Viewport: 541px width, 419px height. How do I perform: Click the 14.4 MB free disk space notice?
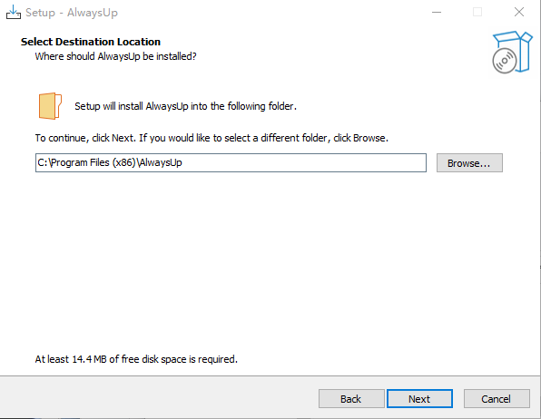(x=136, y=359)
